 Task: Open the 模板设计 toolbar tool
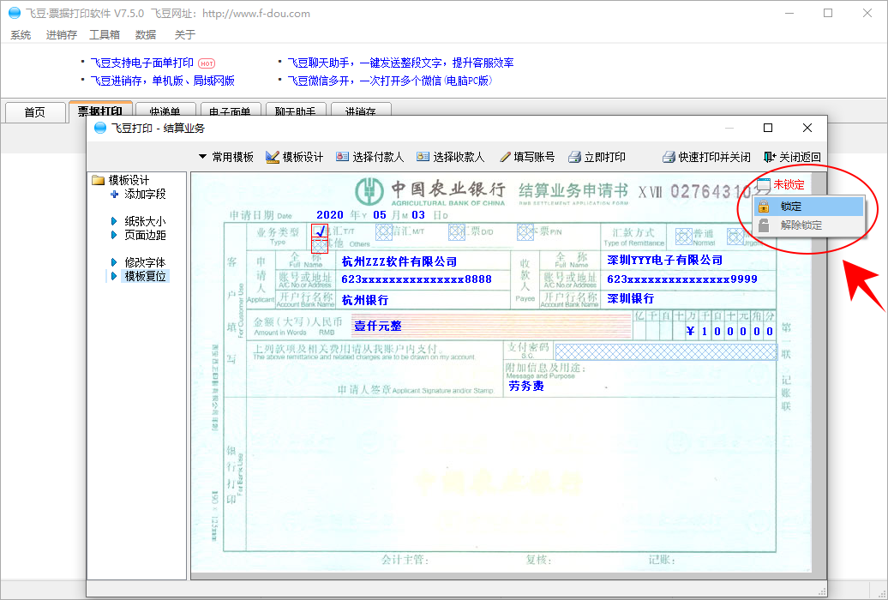click(295, 157)
